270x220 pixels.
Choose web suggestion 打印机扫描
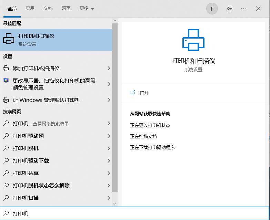pos(26,198)
